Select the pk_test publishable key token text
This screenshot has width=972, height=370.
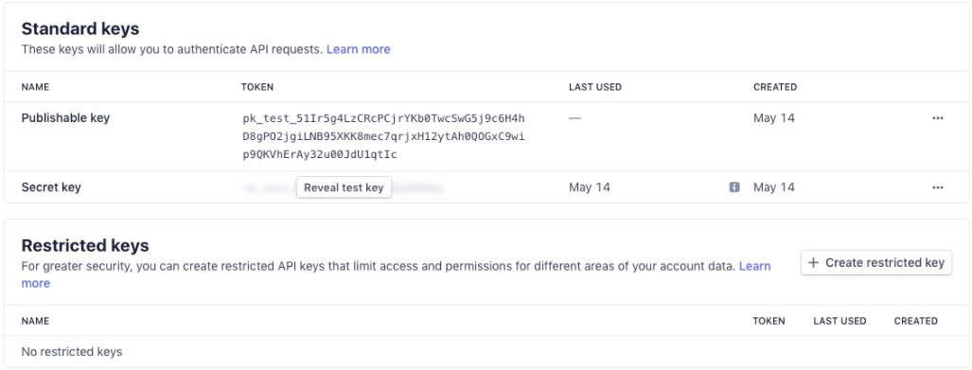[383, 137]
